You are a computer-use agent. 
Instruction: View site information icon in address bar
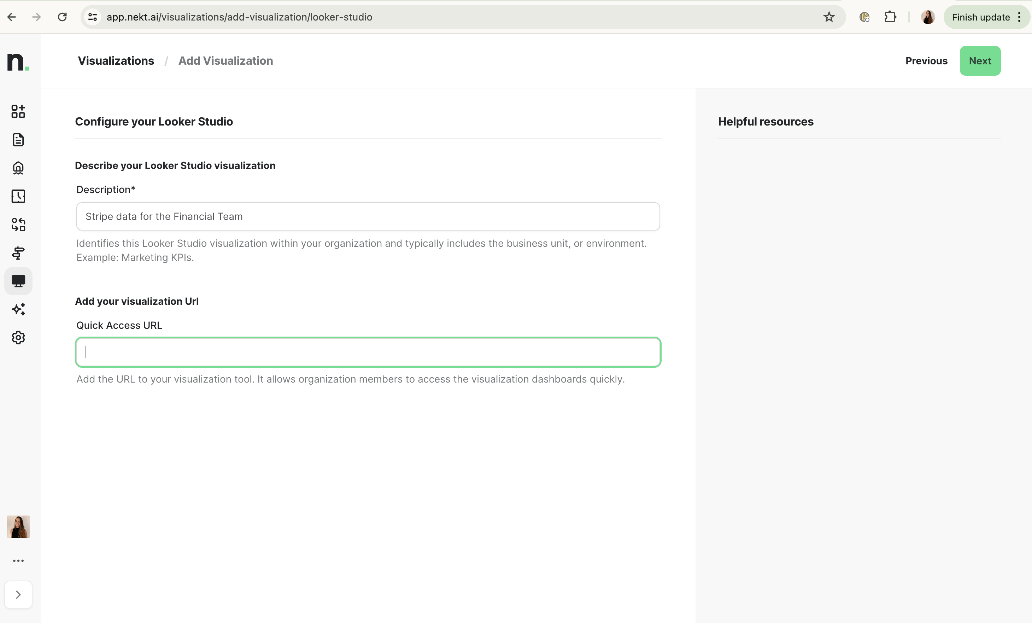click(93, 17)
